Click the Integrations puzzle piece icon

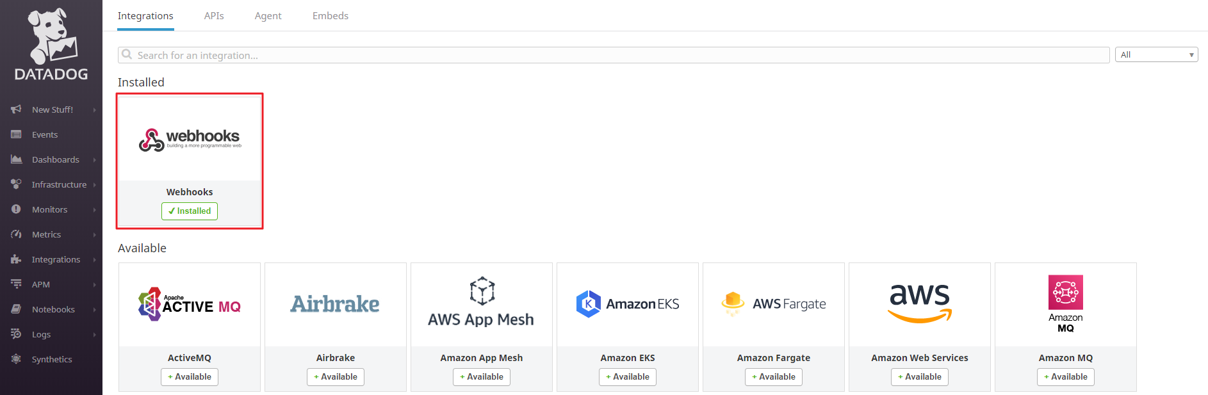click(16, 259)
